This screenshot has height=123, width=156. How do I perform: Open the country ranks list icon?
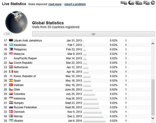[x=139, y=3]
